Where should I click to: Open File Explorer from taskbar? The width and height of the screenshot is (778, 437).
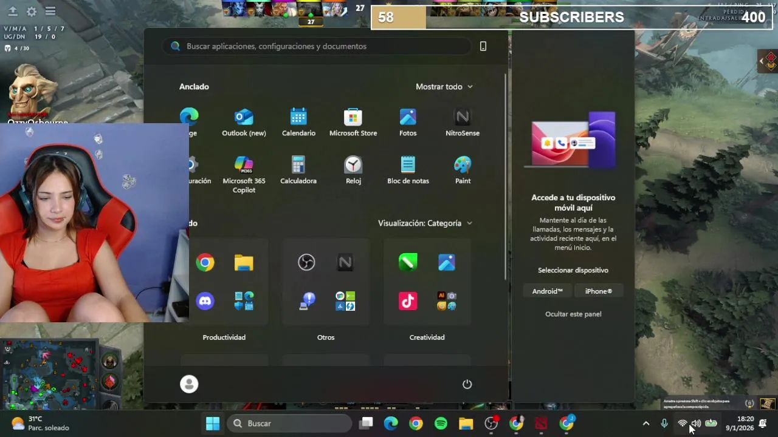466,424
